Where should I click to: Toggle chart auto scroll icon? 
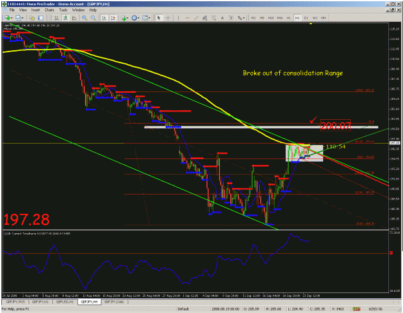click(104, 18)
